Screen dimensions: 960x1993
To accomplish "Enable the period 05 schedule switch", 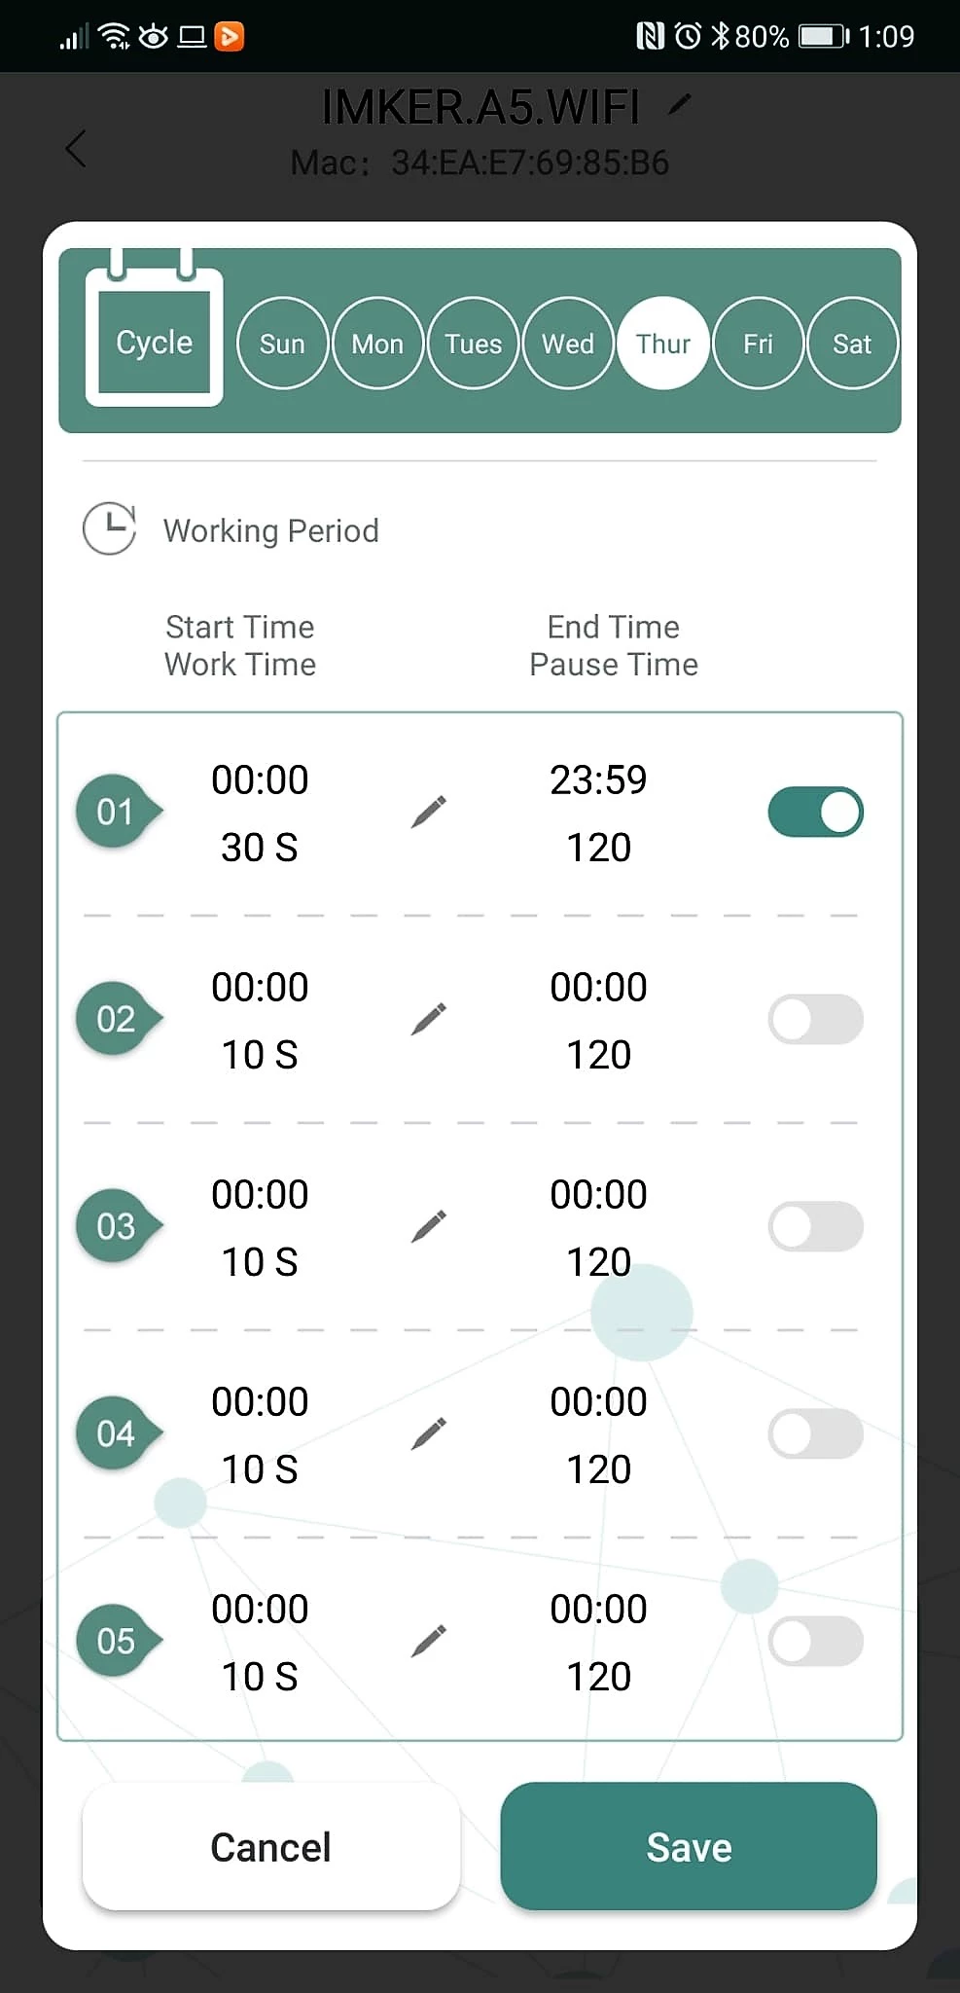I will [815, 1641].
